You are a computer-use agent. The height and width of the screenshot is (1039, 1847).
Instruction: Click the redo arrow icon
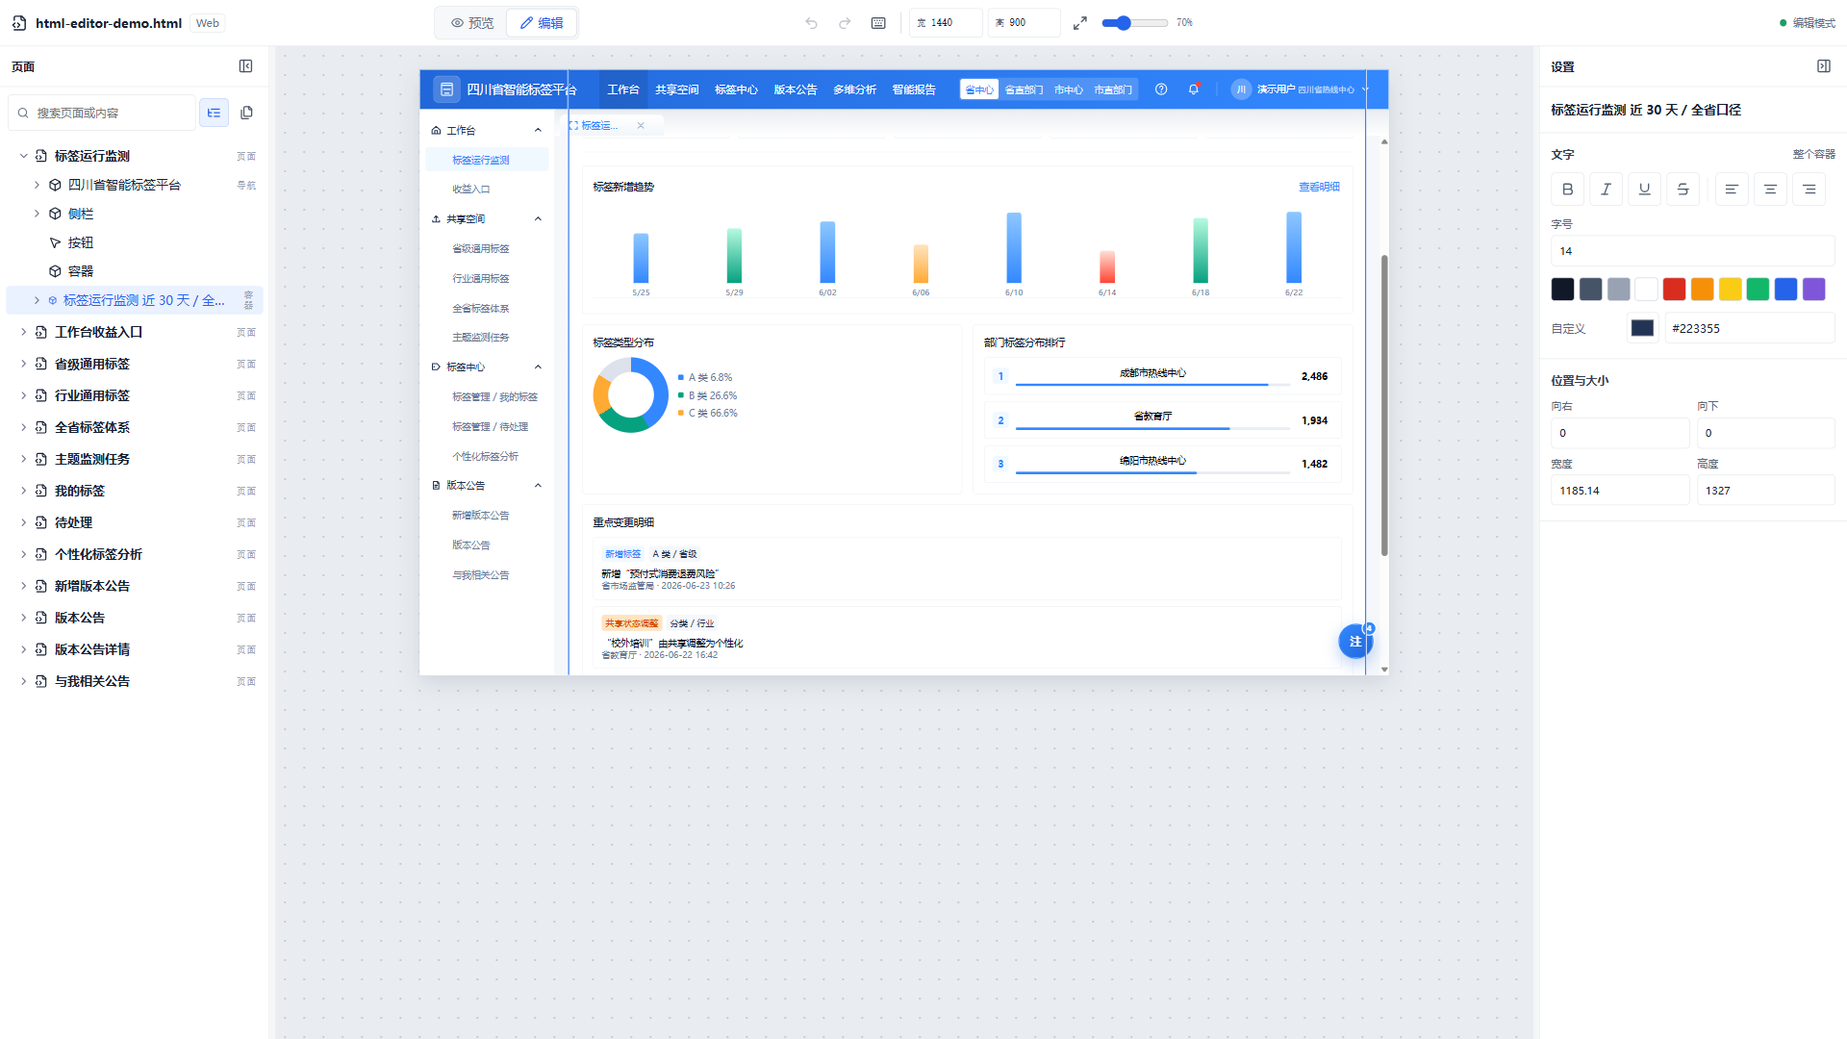pyautogui.click(x=845, y=23)
